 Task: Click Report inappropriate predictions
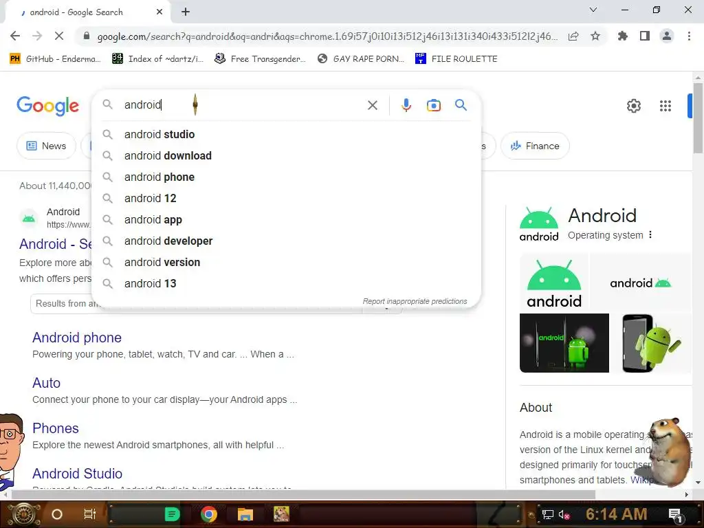415,301
